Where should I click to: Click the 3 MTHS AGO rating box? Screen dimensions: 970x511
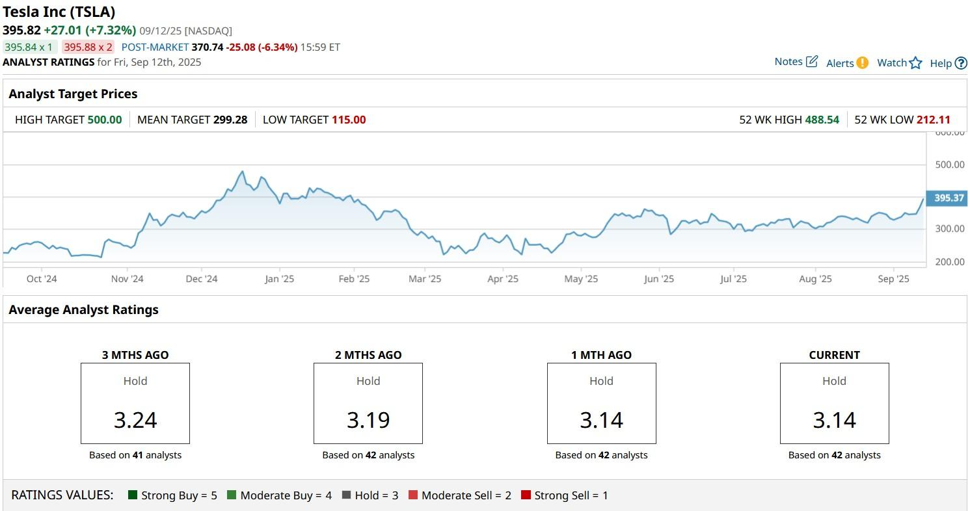pyautogui.click(x=135, y=403)
